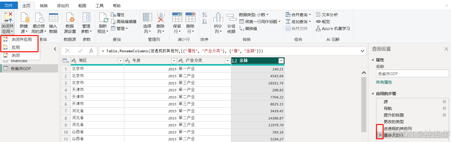451x142 pixels.
Task: Cancel formula edit with X button
Action: [68, 51]
